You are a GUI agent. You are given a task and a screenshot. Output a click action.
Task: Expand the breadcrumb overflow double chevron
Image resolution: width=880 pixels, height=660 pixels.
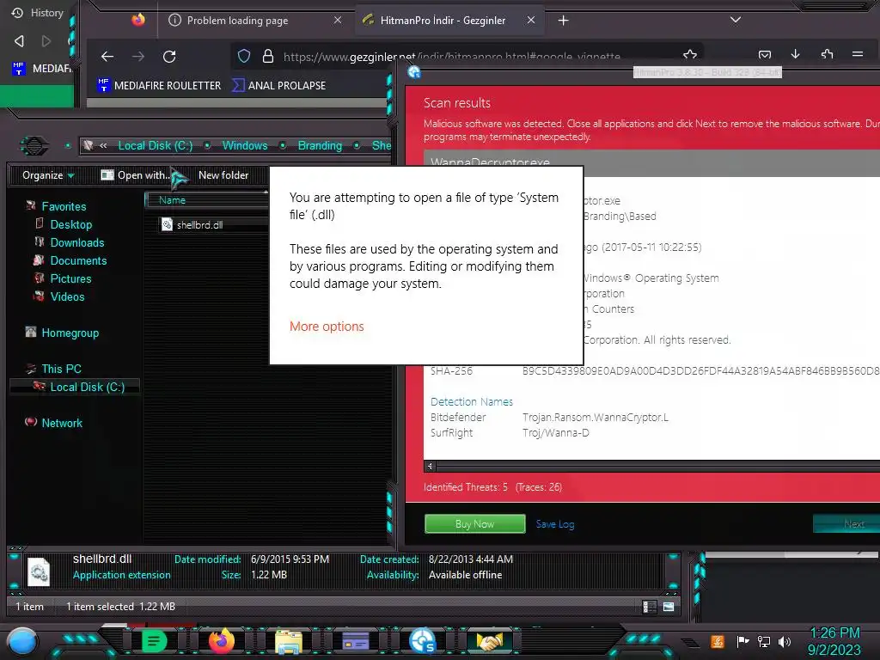(103, 145)
